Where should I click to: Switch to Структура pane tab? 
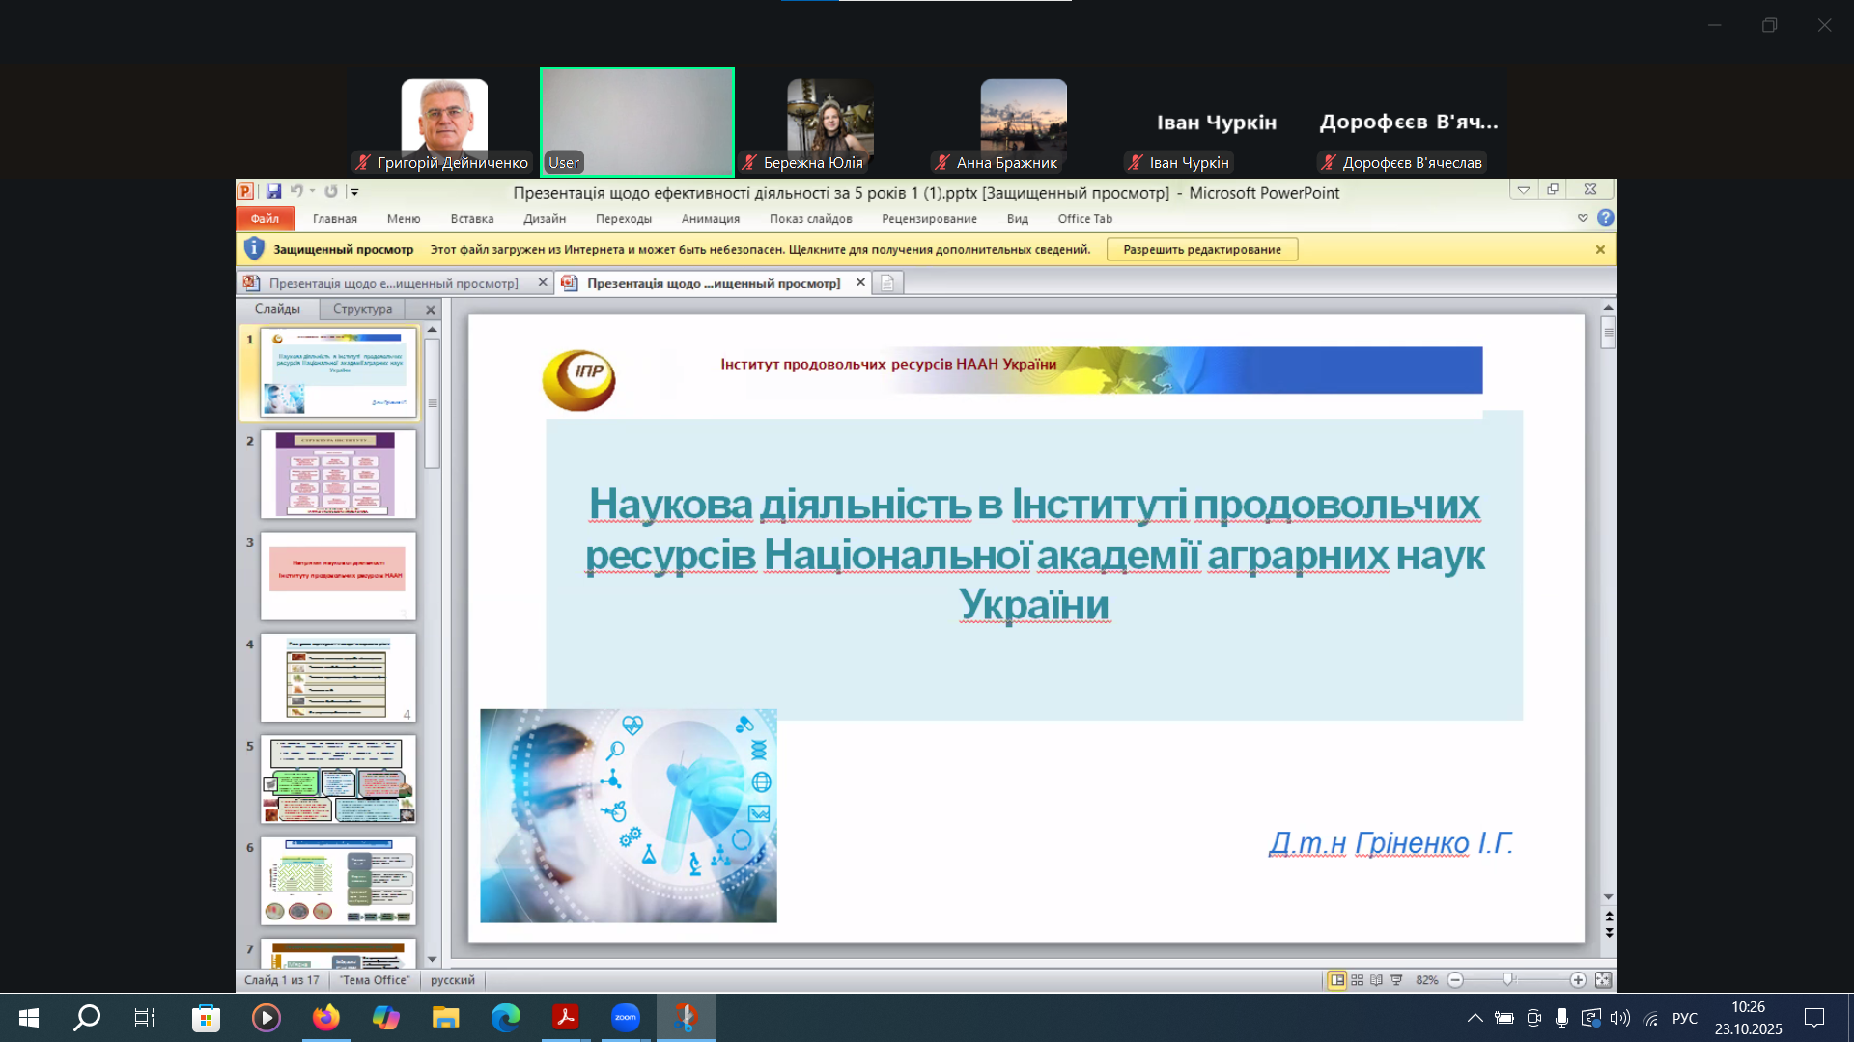(362, 309)
